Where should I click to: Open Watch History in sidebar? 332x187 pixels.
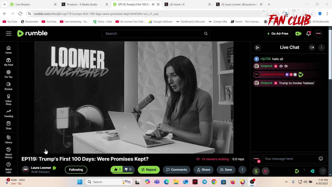9,153
